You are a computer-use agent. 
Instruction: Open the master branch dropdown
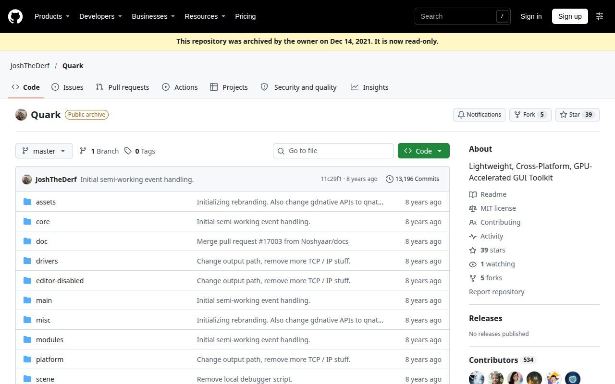point(44,151)
